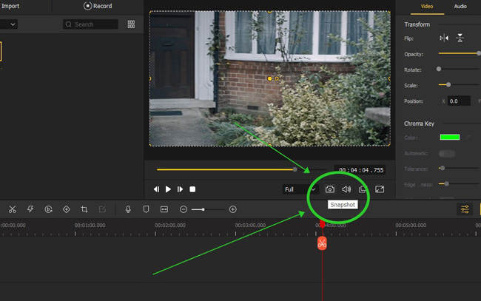This screenshot has height=301, width=481.
Task: Click the volume speaker icon
Action: pos(346,189)
